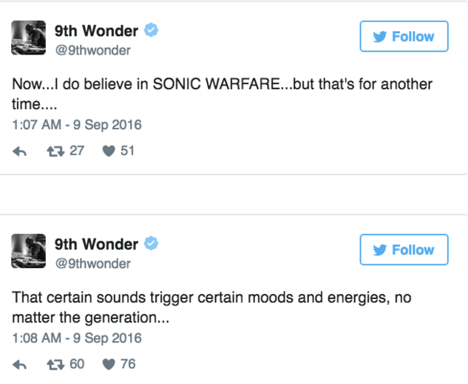Retweet the 'certain sounds' tweet

point(57,364)
